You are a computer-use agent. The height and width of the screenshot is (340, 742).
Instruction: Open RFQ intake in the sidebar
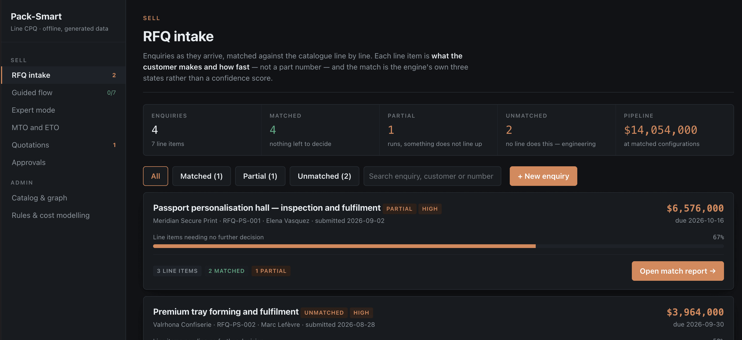(63, 75)
